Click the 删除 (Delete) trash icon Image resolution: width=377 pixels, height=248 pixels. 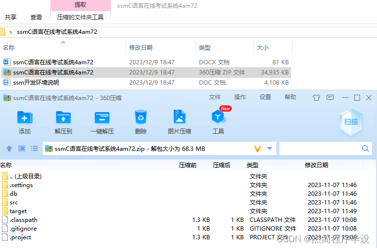coord(141,117)
